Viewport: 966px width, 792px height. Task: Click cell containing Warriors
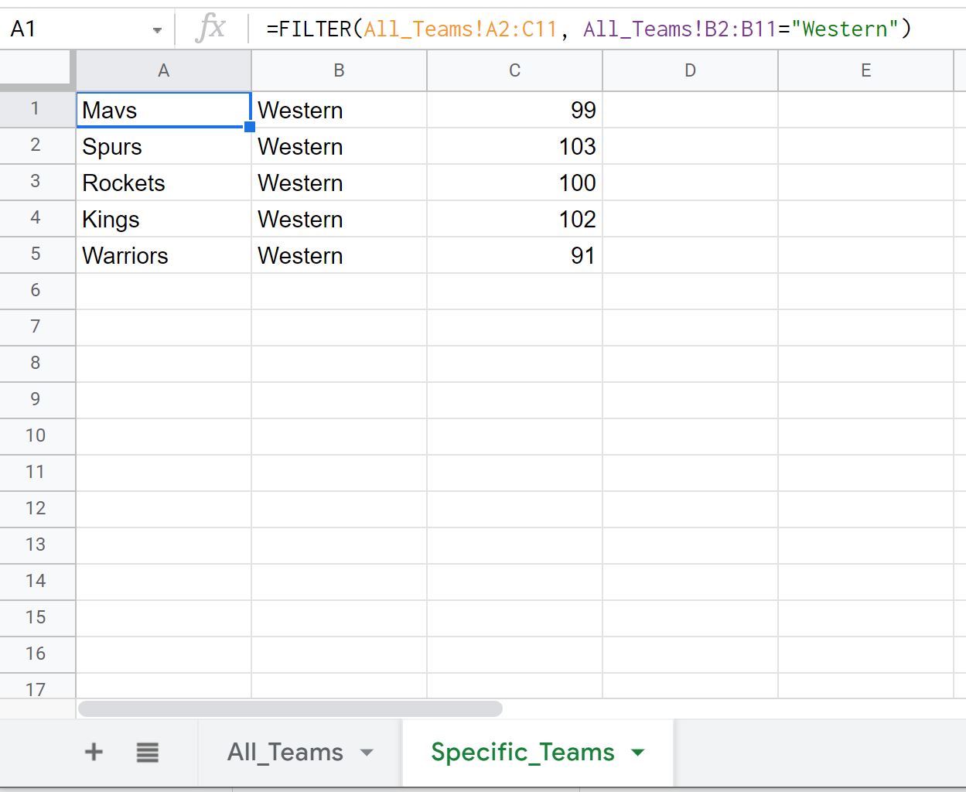pos(164,255)
